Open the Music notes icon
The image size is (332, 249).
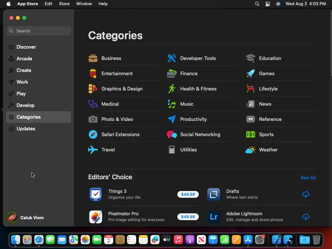[172, 104]
